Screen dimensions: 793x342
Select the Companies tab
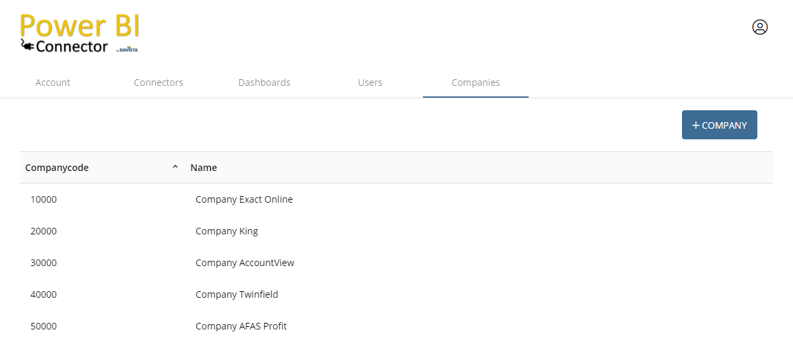(476, 83)
